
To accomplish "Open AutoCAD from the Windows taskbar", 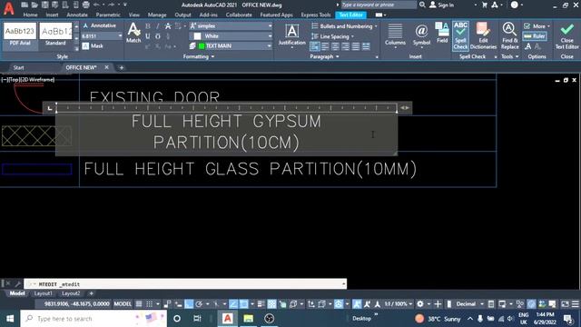I will click(228, 318).
